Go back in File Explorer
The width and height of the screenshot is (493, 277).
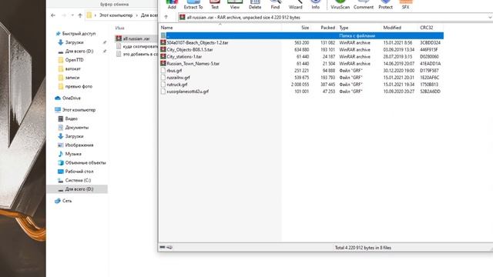click(53, 15)
